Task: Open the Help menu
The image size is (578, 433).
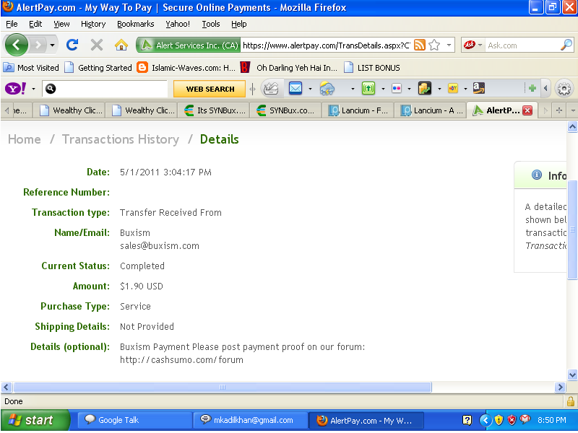Action: click(239, 24)
